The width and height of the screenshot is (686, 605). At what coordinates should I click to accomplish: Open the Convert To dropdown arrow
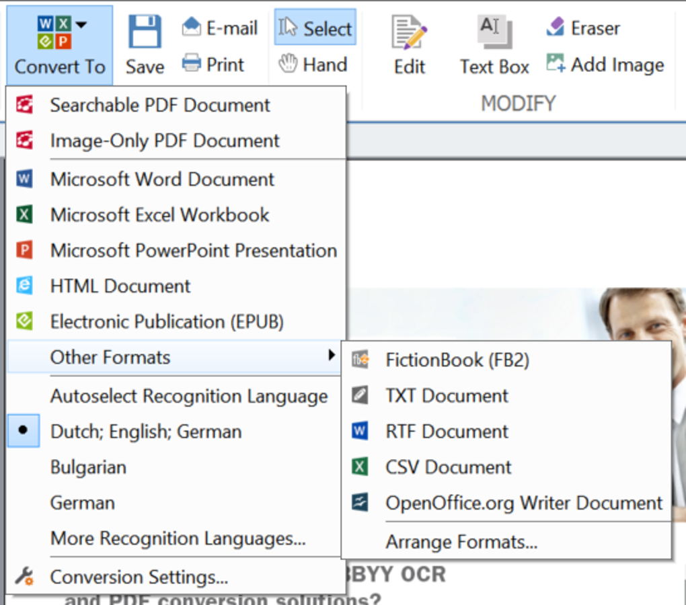(x=81, y=25)
